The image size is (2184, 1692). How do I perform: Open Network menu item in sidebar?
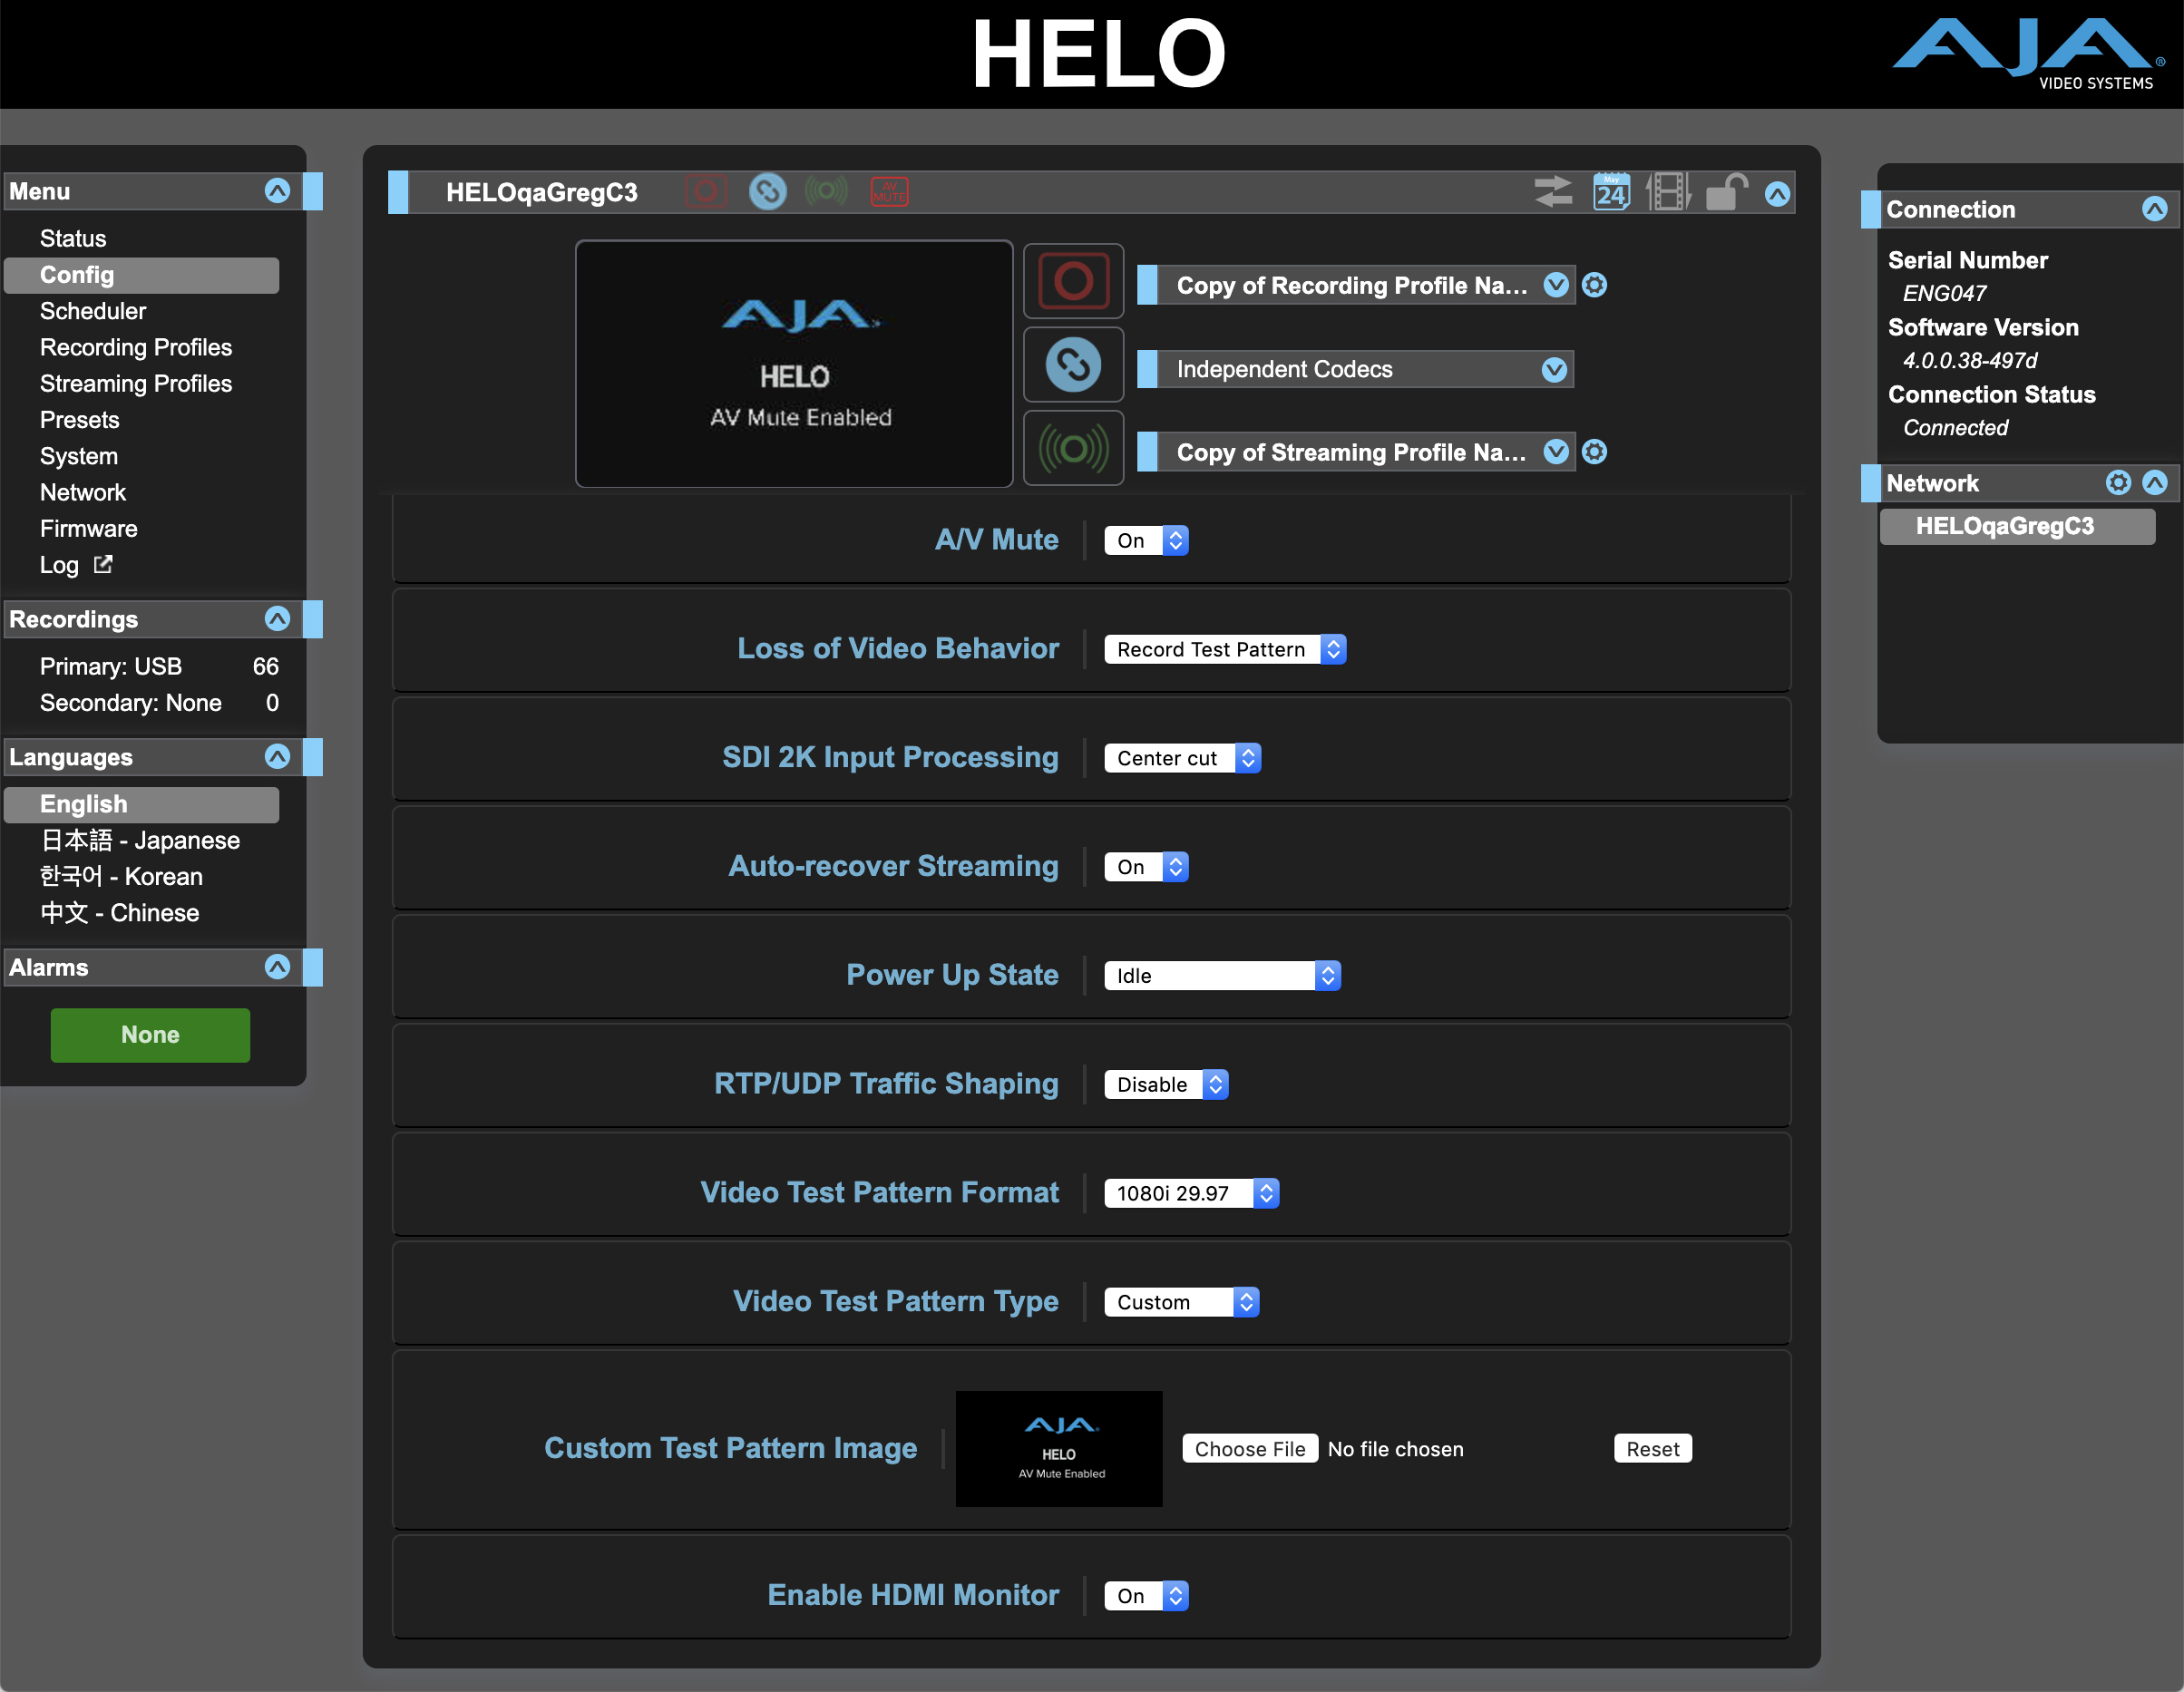point(83,492)
